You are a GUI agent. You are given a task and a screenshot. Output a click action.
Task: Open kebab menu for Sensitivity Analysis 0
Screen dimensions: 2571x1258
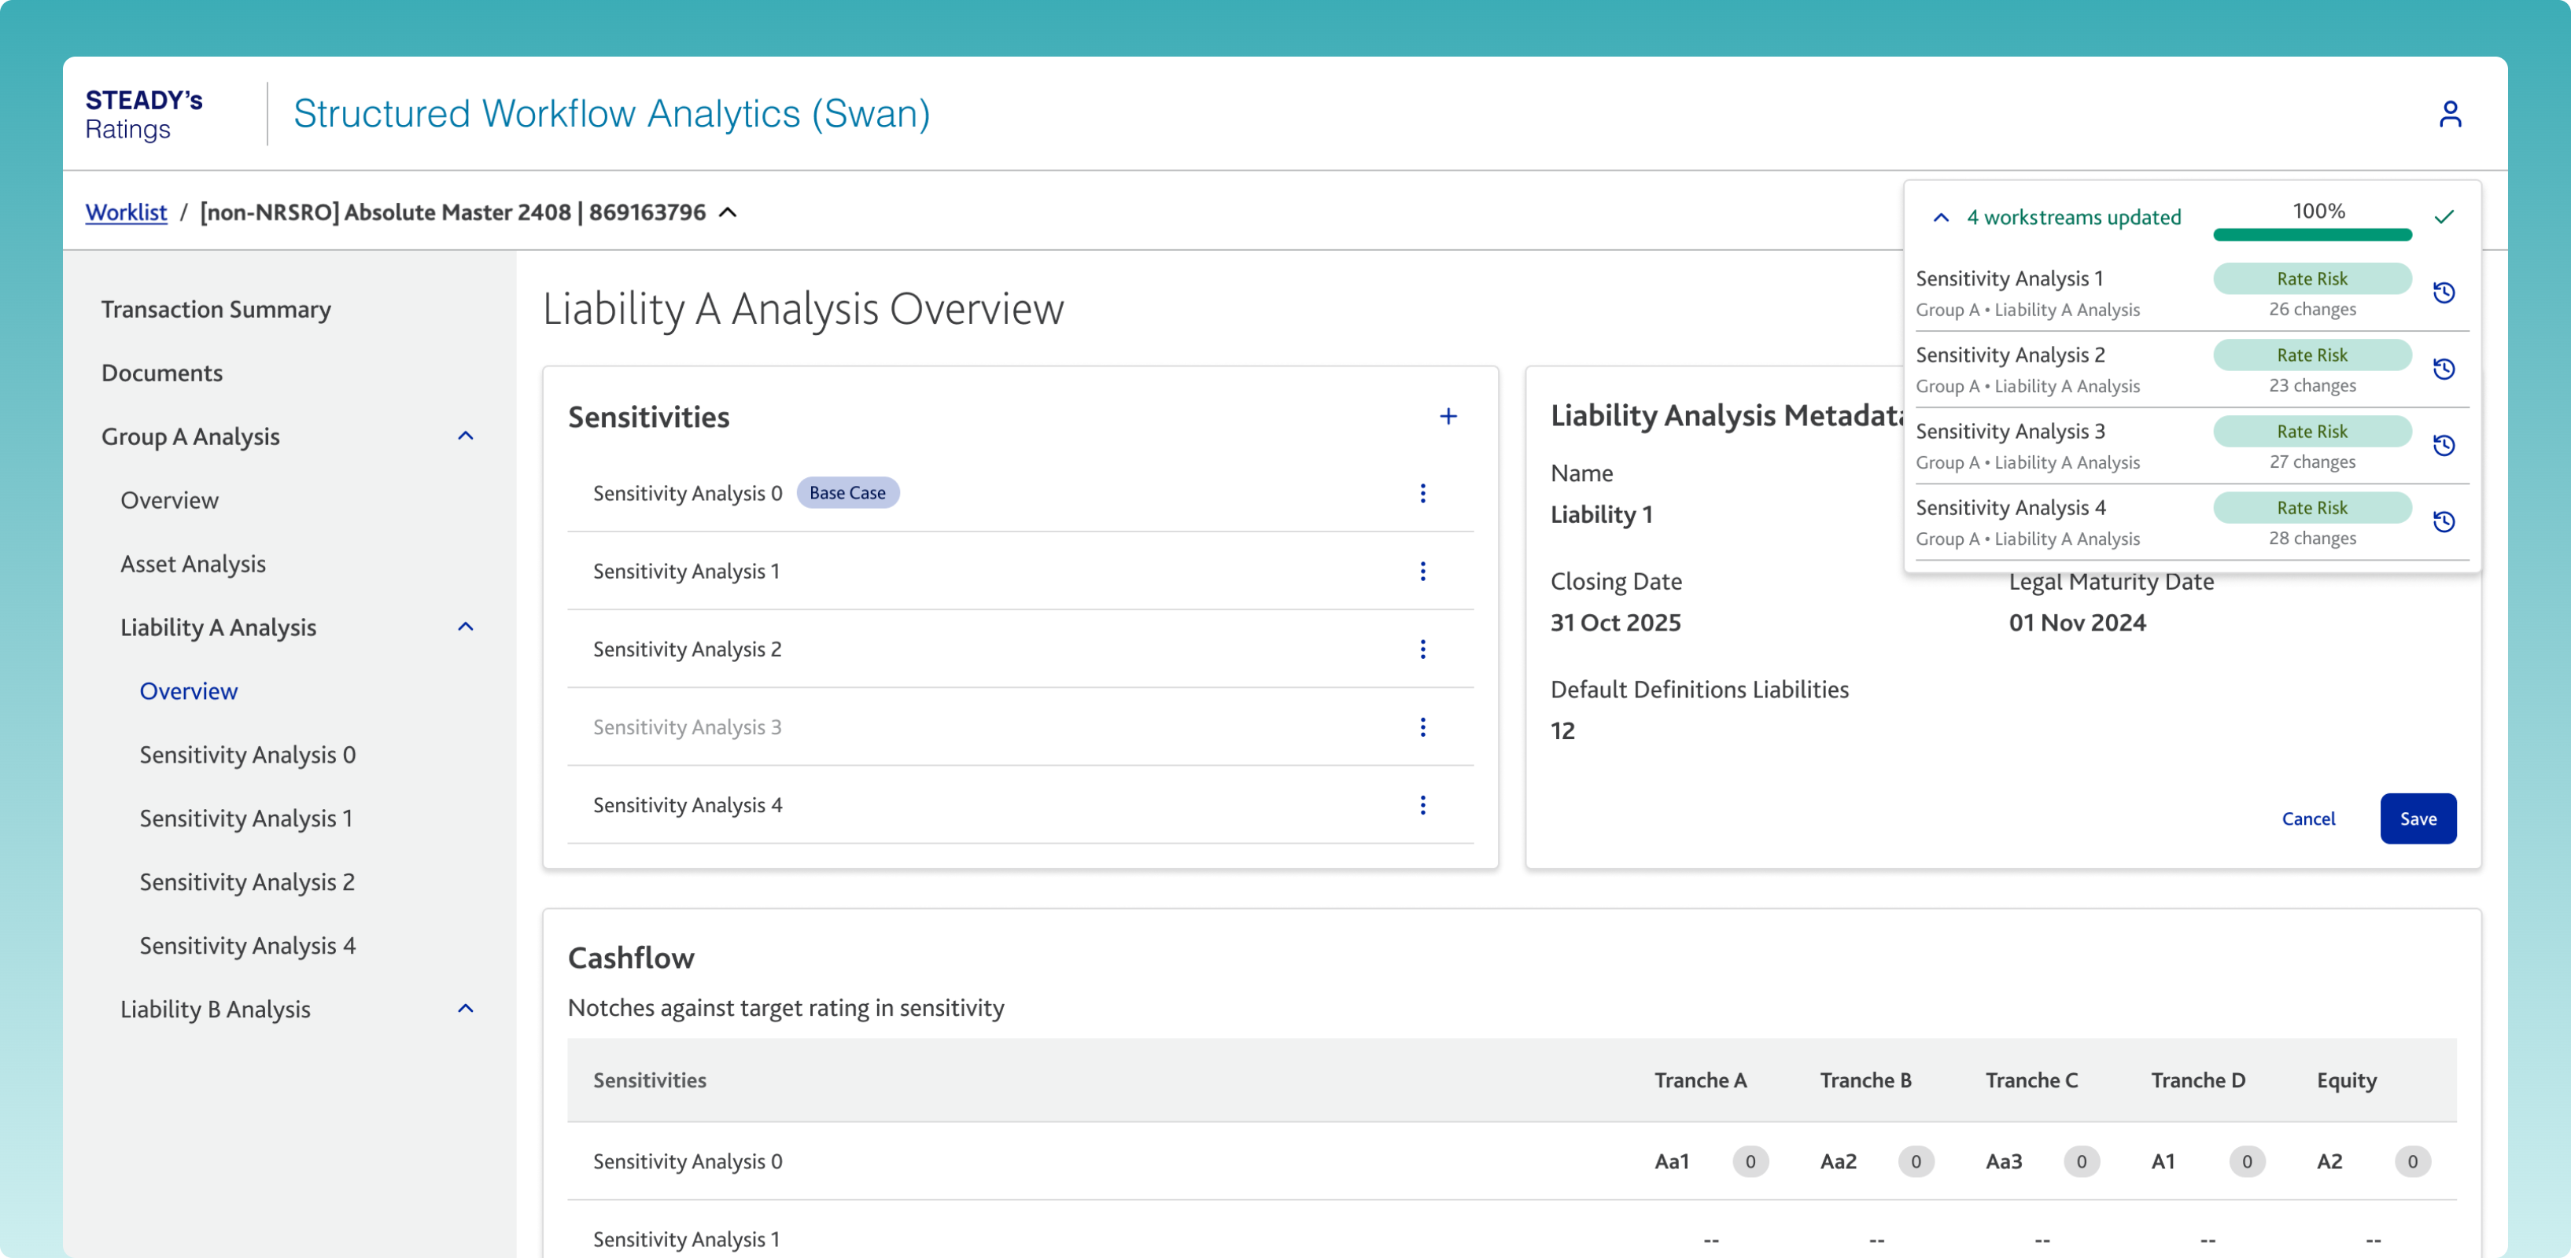[1422, 493]
